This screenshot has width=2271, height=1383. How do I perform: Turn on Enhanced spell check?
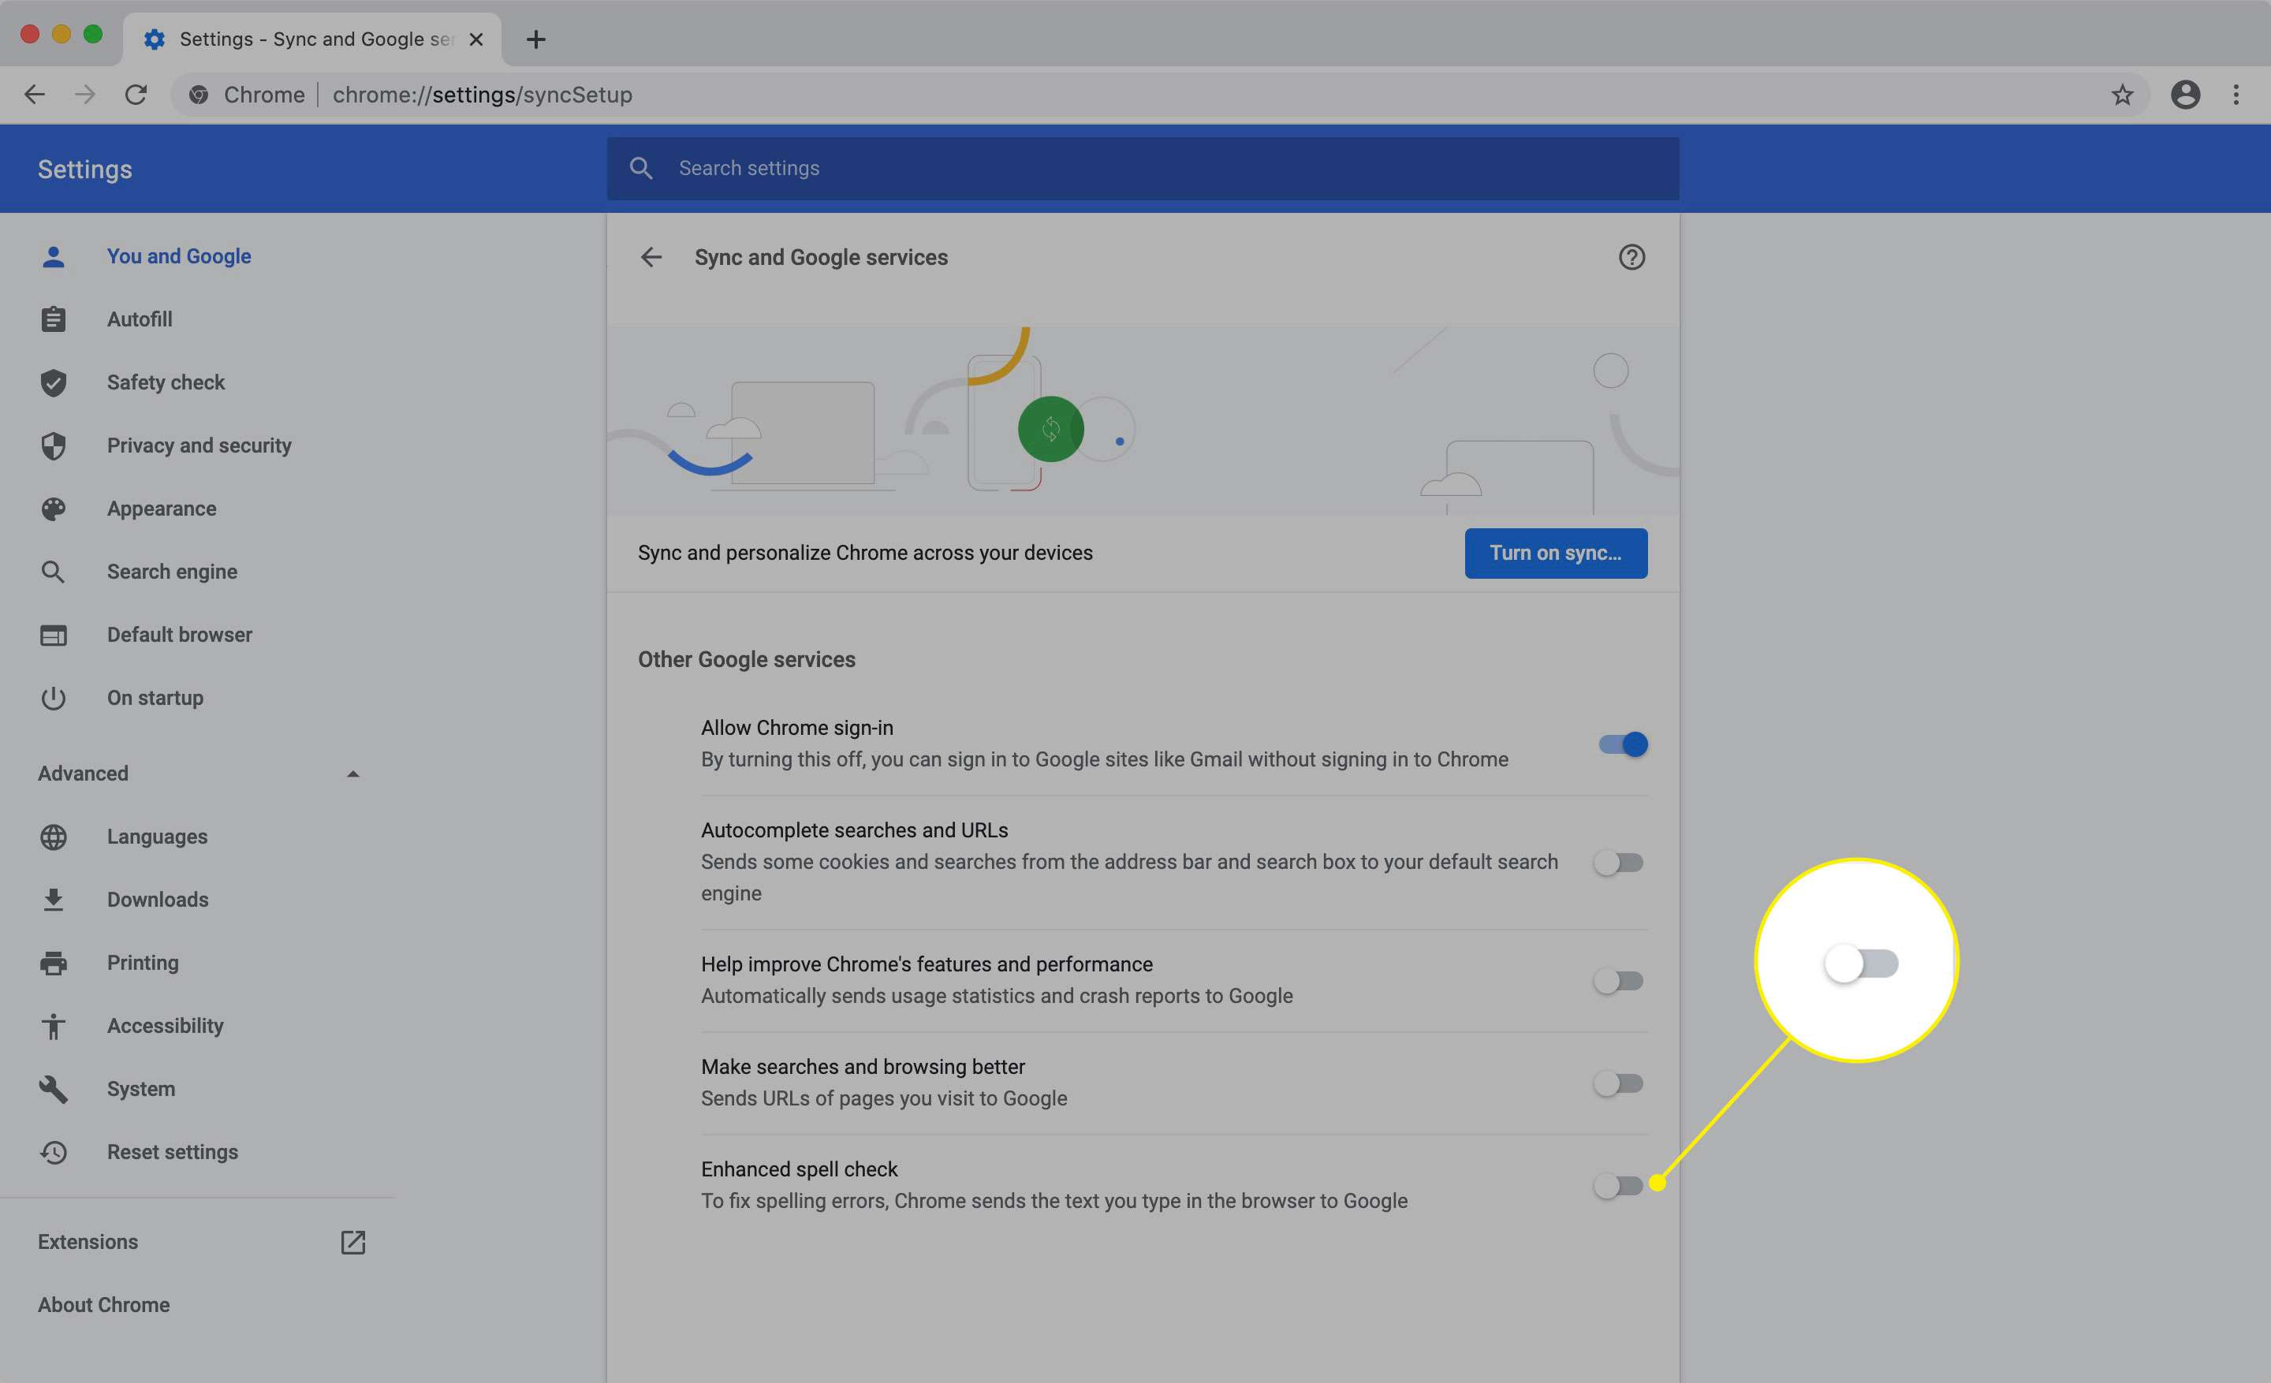point(1618,1185)
